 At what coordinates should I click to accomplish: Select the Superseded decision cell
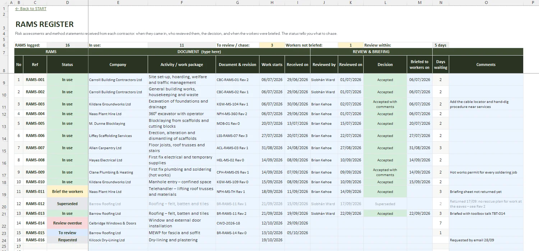pyautogui.click(x=385, y=204)
